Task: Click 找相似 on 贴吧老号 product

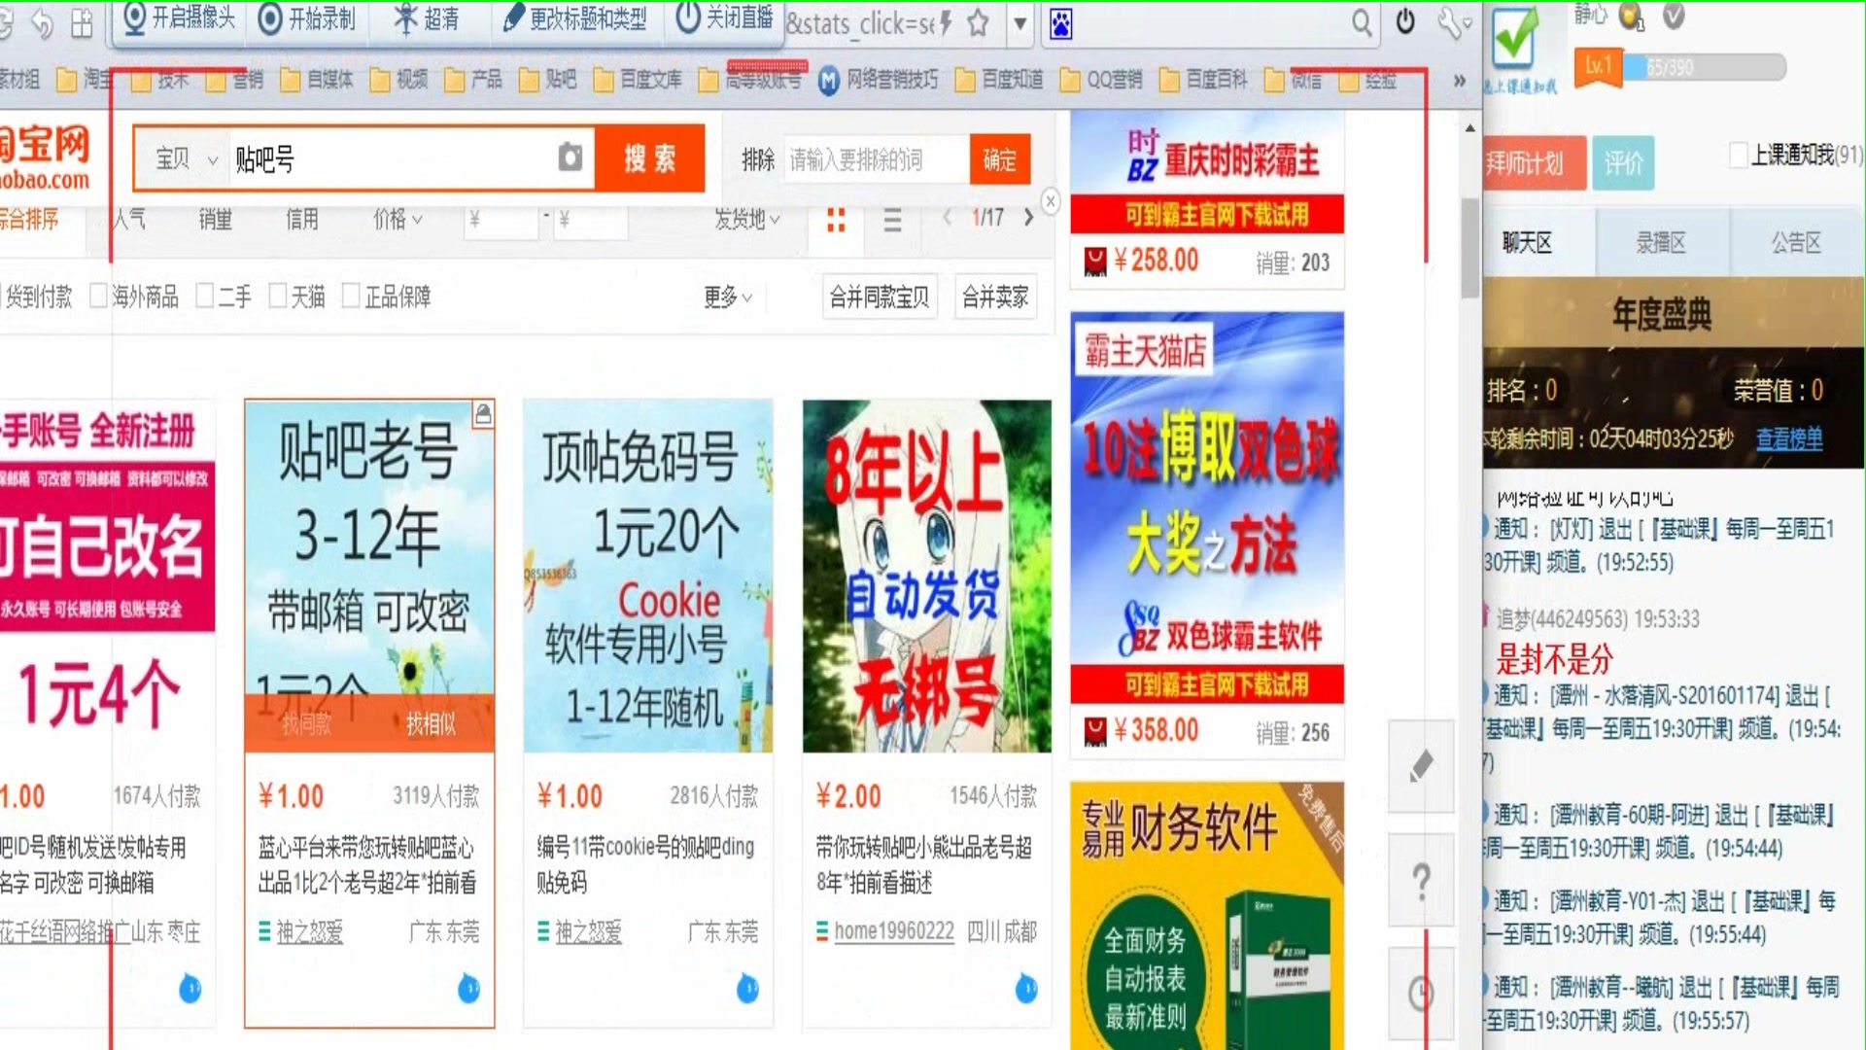Action: [x=431, y=723]
